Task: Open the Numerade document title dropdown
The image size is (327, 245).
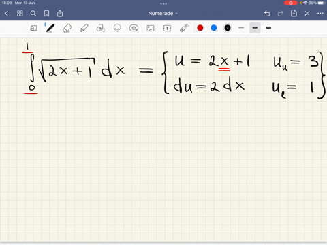Action: tap(163, 14)
